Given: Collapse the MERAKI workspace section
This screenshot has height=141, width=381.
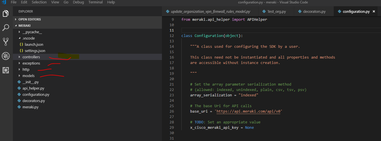Looking at the screenshot, I should tap(24, 26).
